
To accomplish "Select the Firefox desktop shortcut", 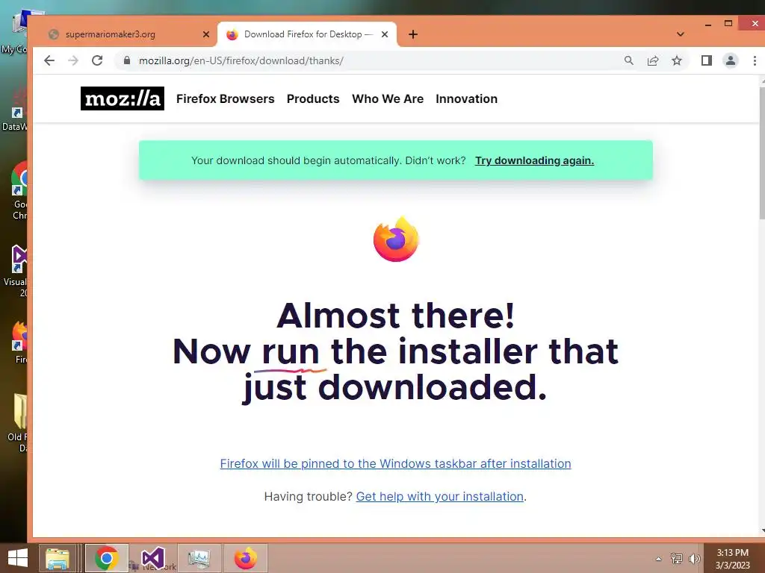I will [19, 342].
